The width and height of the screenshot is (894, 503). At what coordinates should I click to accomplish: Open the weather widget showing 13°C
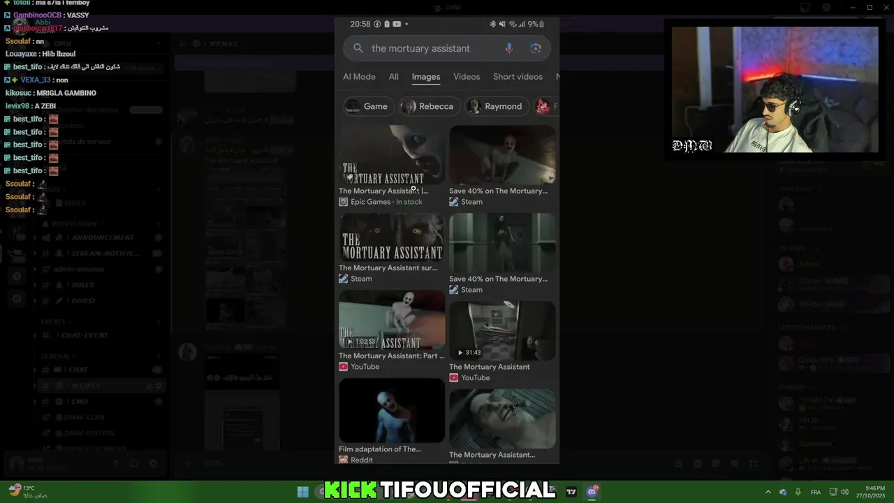coord(28,491)
